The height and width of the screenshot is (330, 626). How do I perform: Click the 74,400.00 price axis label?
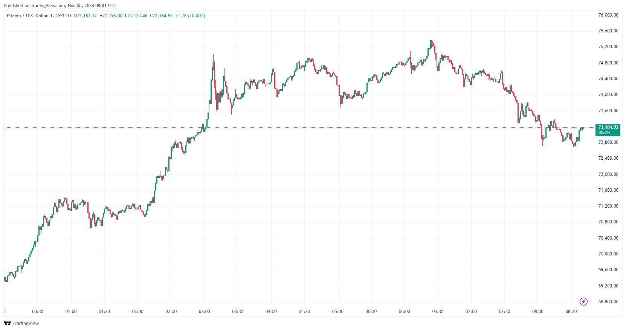coord(608,79)
